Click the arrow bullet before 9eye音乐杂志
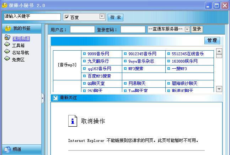This screenshot has width=230, height=155. click(125, 61)
